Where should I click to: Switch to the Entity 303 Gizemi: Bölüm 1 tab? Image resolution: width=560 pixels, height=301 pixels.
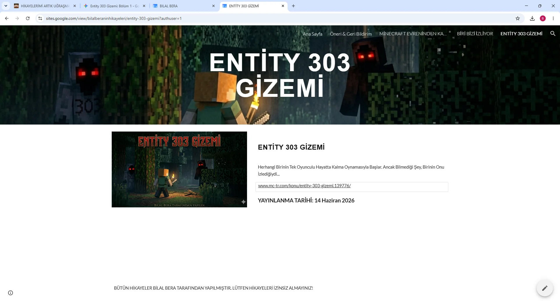tap(114, 6)
